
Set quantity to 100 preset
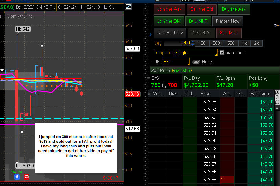tap(202, 43)
